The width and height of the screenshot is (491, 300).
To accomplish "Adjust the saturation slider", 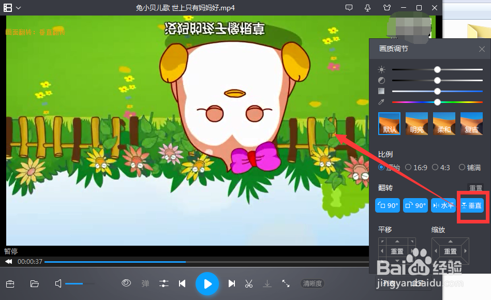I will pyautogui.click(x=437, y=91).
